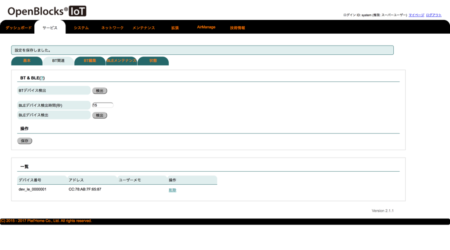450x250 pixels.
Task: Switch to the BT編集 sub-tab
Action: coord(90,61)
